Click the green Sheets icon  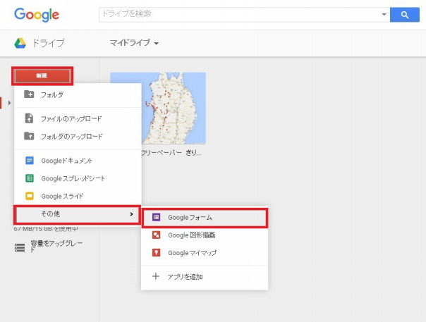click(x=30, y=178)
